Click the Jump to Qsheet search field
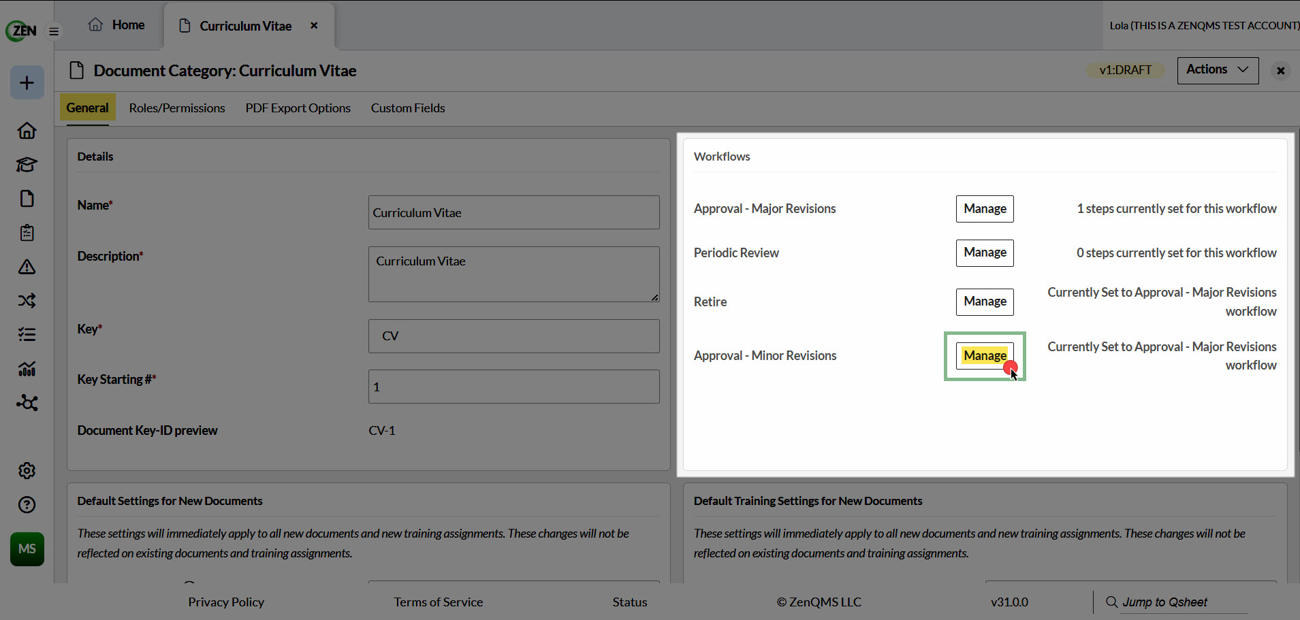1300x620 pixels. 1184,602
